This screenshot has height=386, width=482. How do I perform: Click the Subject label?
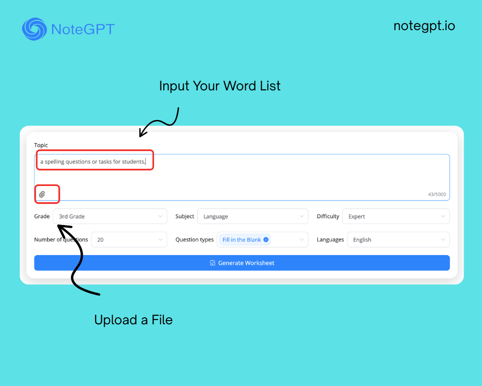[x=185, y=217]
